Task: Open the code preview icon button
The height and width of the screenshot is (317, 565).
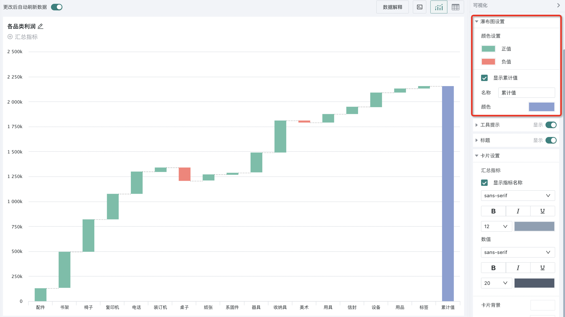Action: coord(420,7)
